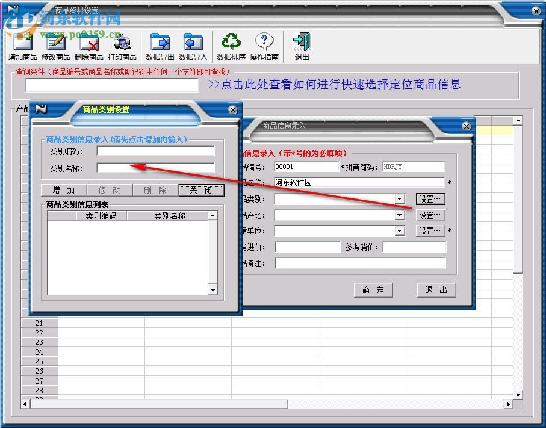This screenshot has width=546, height=428.
Task: Open the 商品类别 dropdown arrow
Action: [400, 199]
